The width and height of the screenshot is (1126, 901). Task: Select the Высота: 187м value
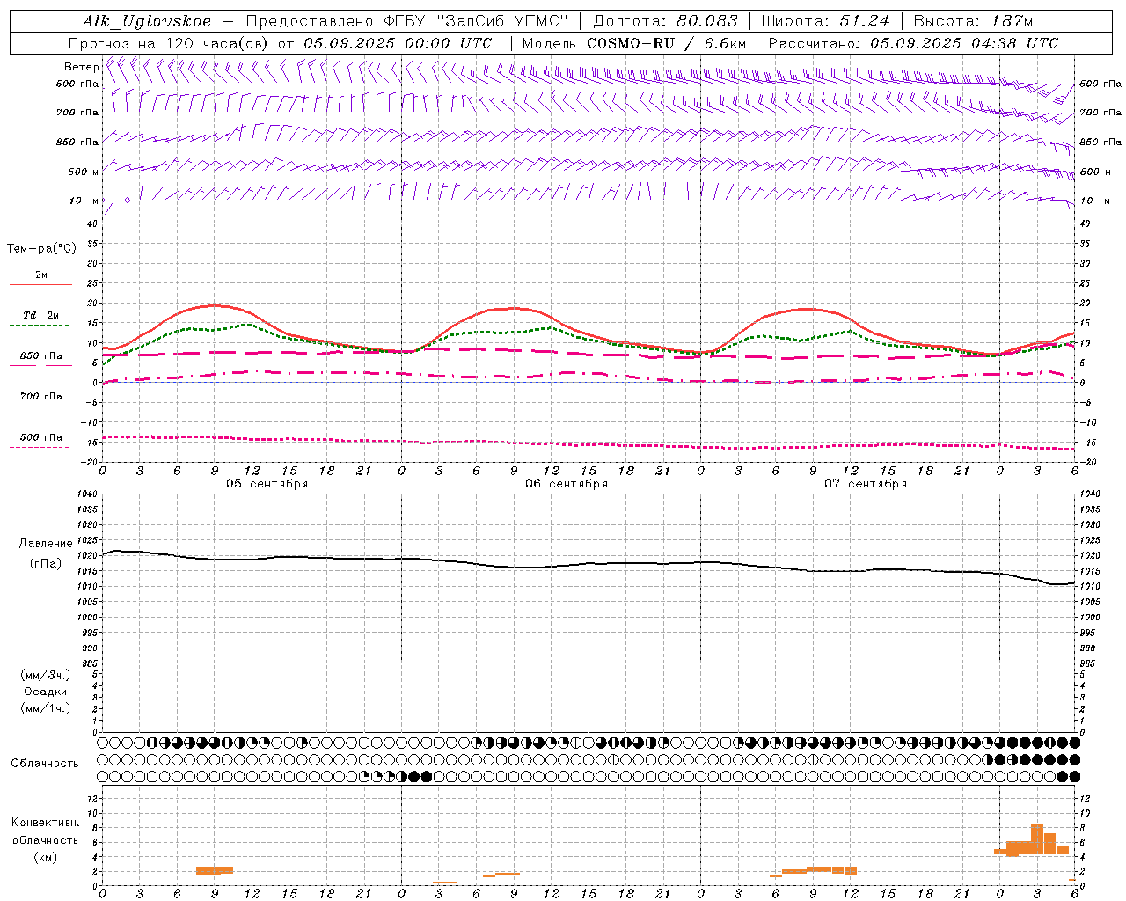tap(973, 21)
